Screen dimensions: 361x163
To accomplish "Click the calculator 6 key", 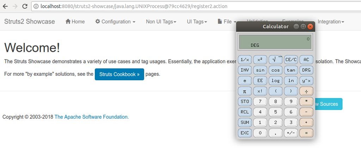I will tap(291, 112).
